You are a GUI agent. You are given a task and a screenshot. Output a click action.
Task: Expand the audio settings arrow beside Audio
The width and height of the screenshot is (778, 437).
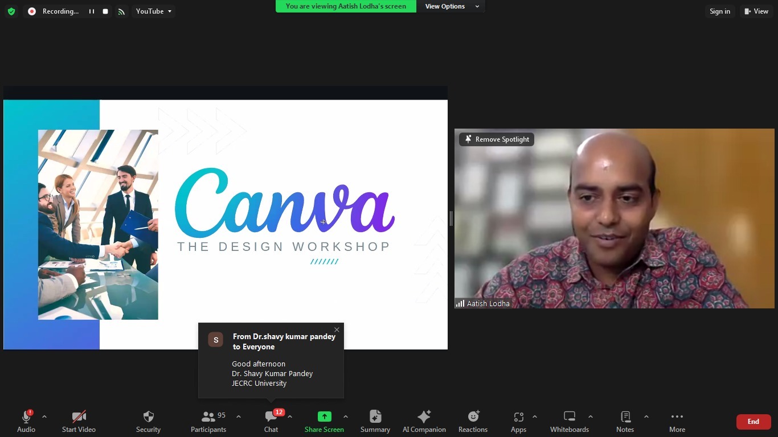point(44,417)
